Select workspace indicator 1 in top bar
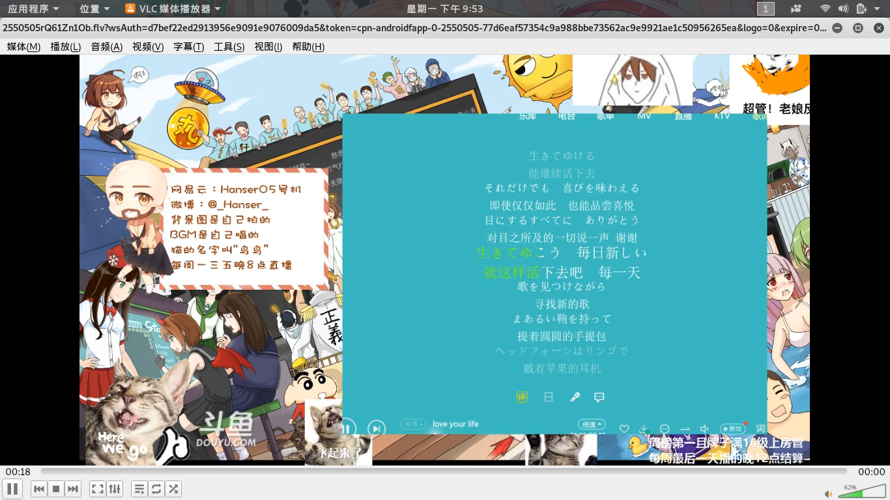Image resolution: width=890 pixels, height=500 pixels. click(x=766, y=8)
